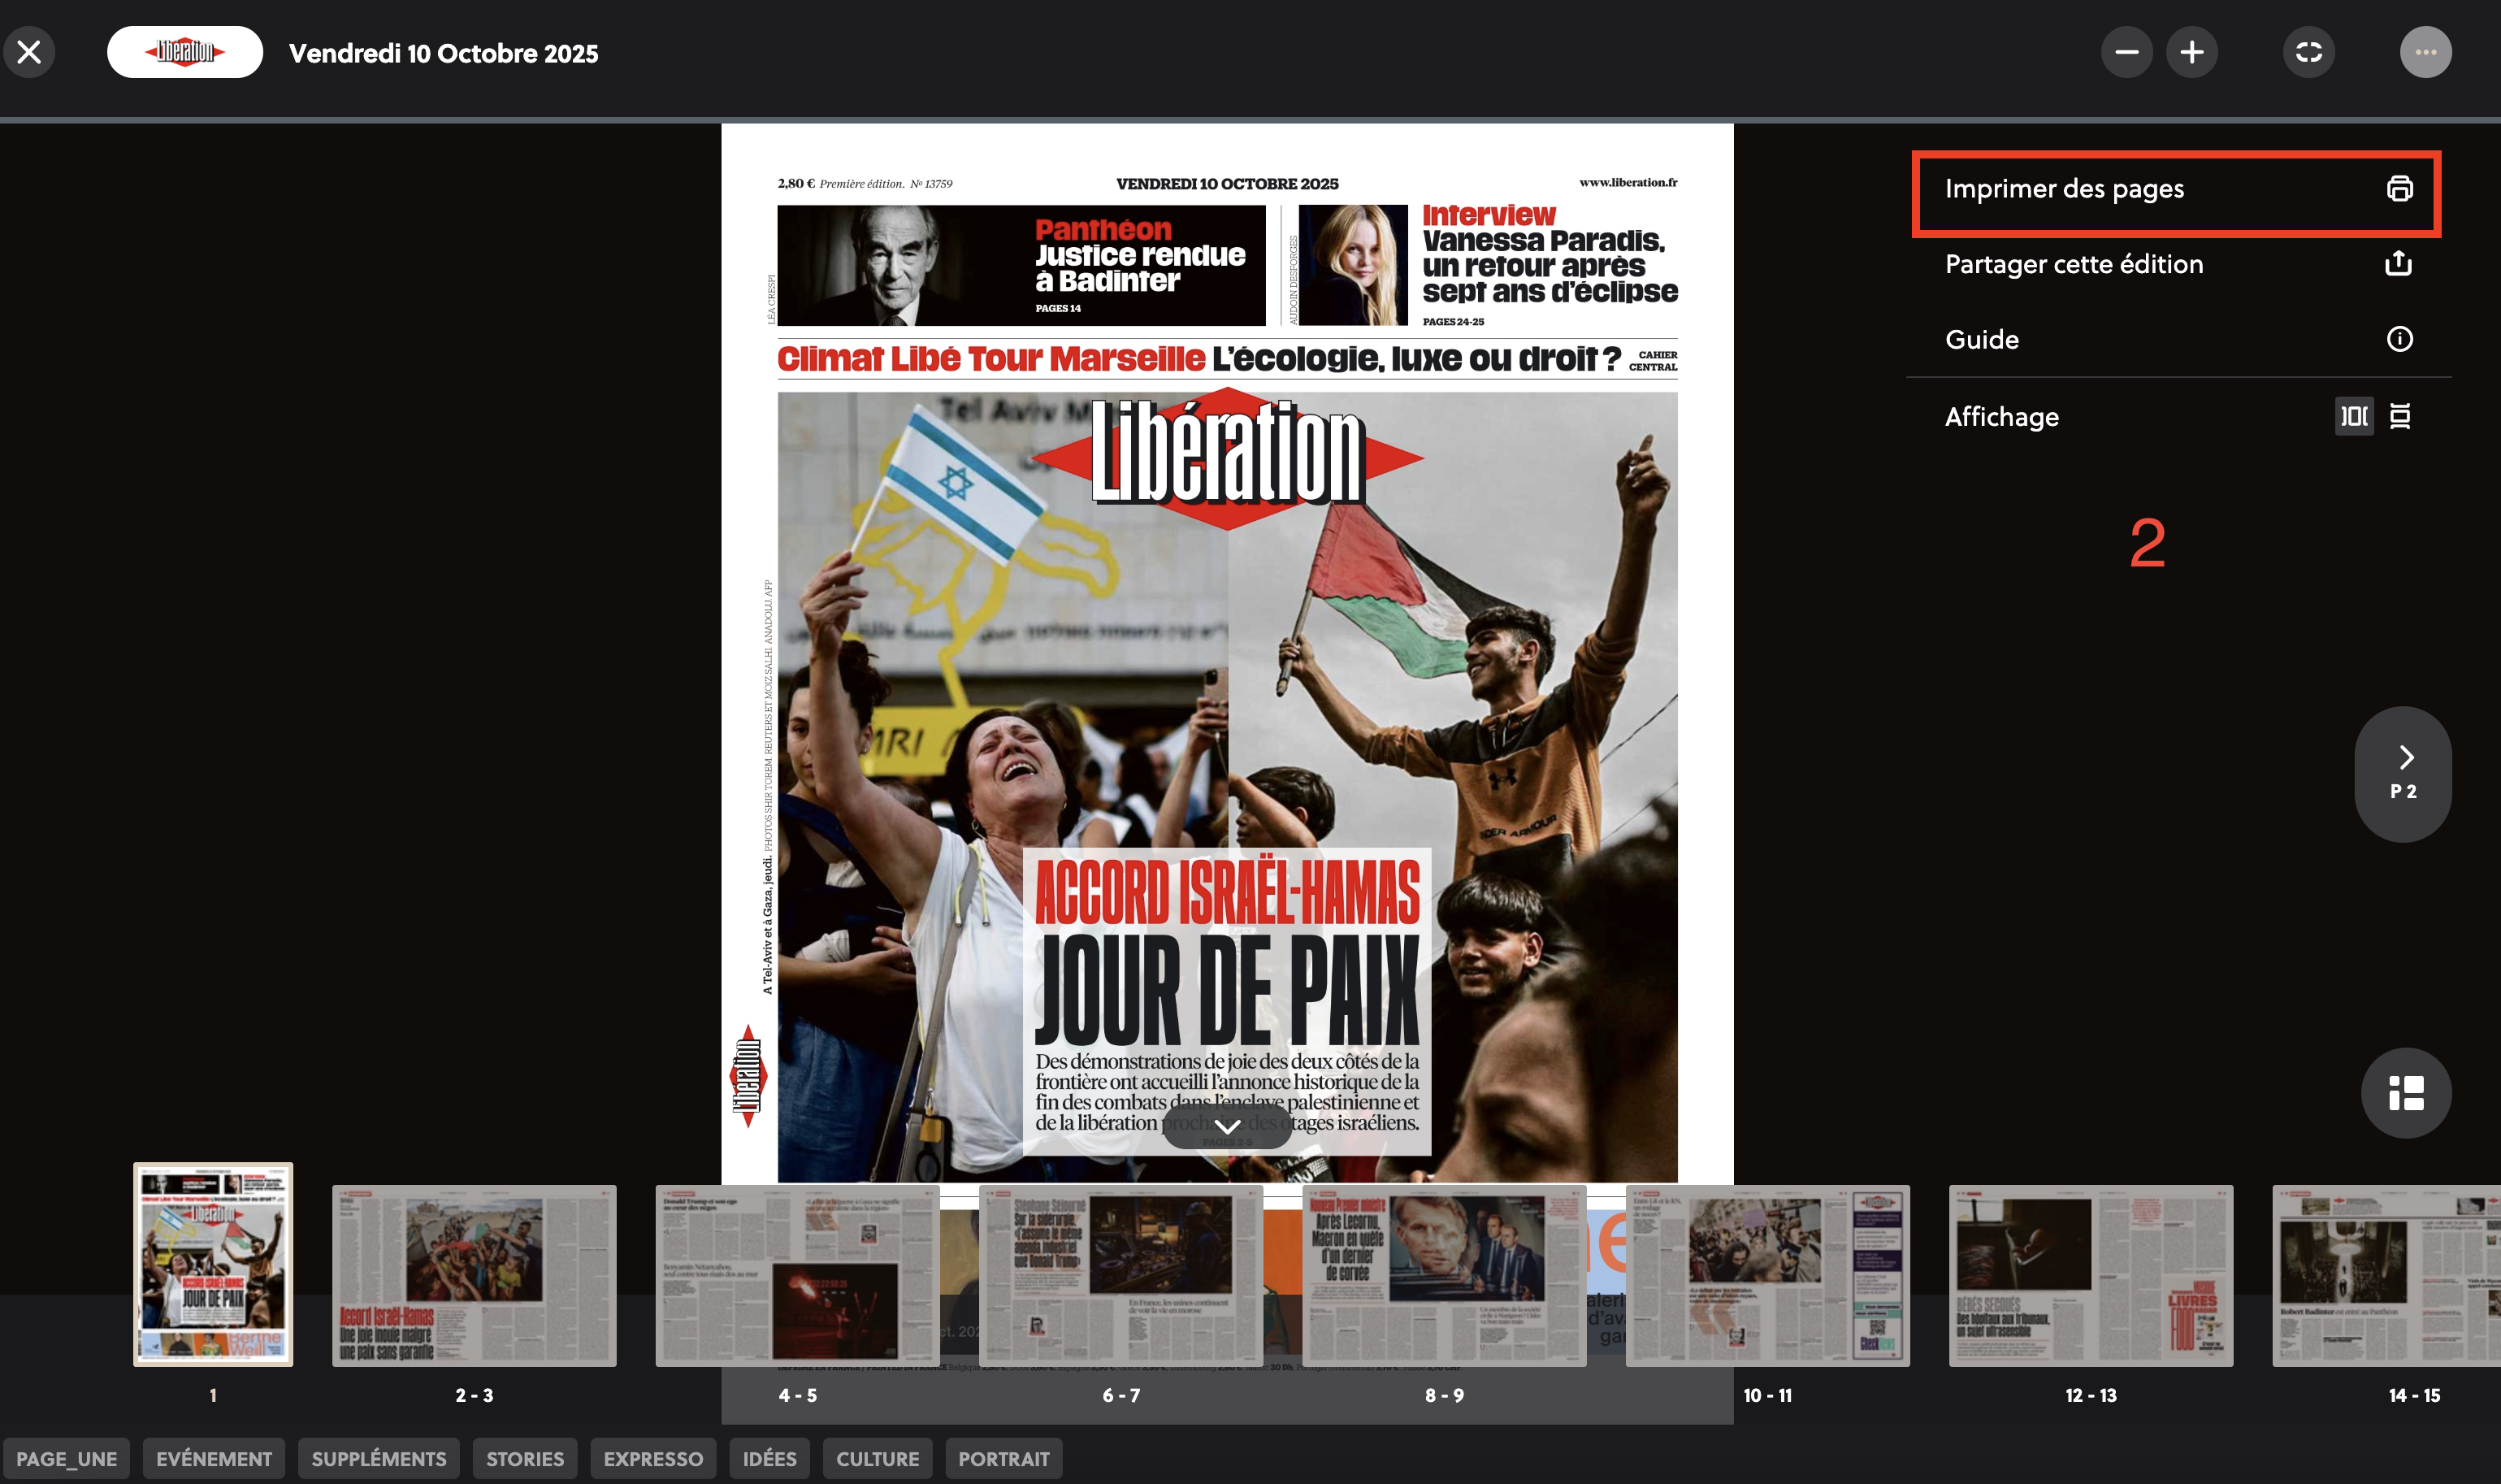Jump to EVÉNEMENT section
The height and width of the screenshot is (1484, 2501).
[214, 1458]
